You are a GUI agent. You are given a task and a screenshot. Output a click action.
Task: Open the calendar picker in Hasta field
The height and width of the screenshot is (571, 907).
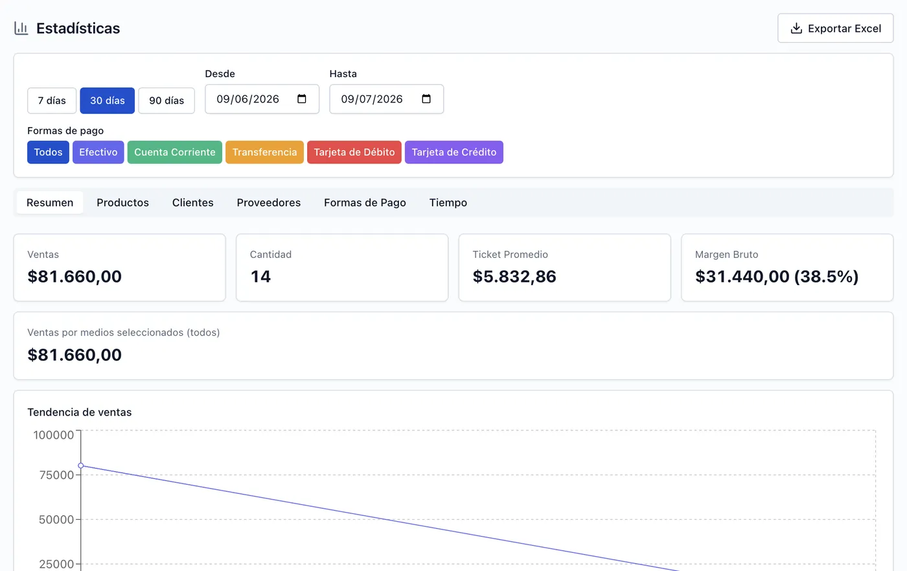click(426, 99)
